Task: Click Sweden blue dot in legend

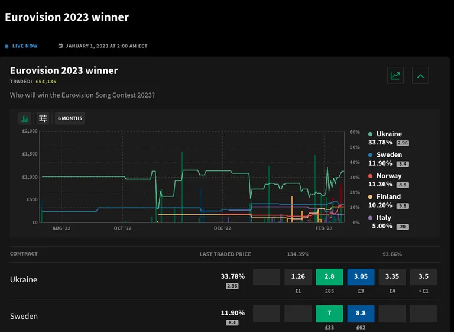Action: click(x=370, y=155)
